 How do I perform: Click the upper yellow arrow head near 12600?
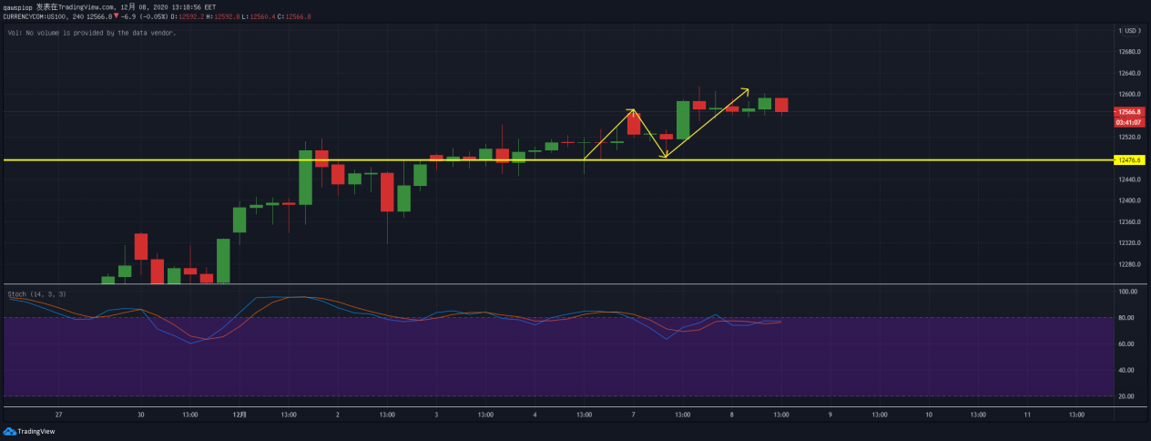tap(746, 90)
